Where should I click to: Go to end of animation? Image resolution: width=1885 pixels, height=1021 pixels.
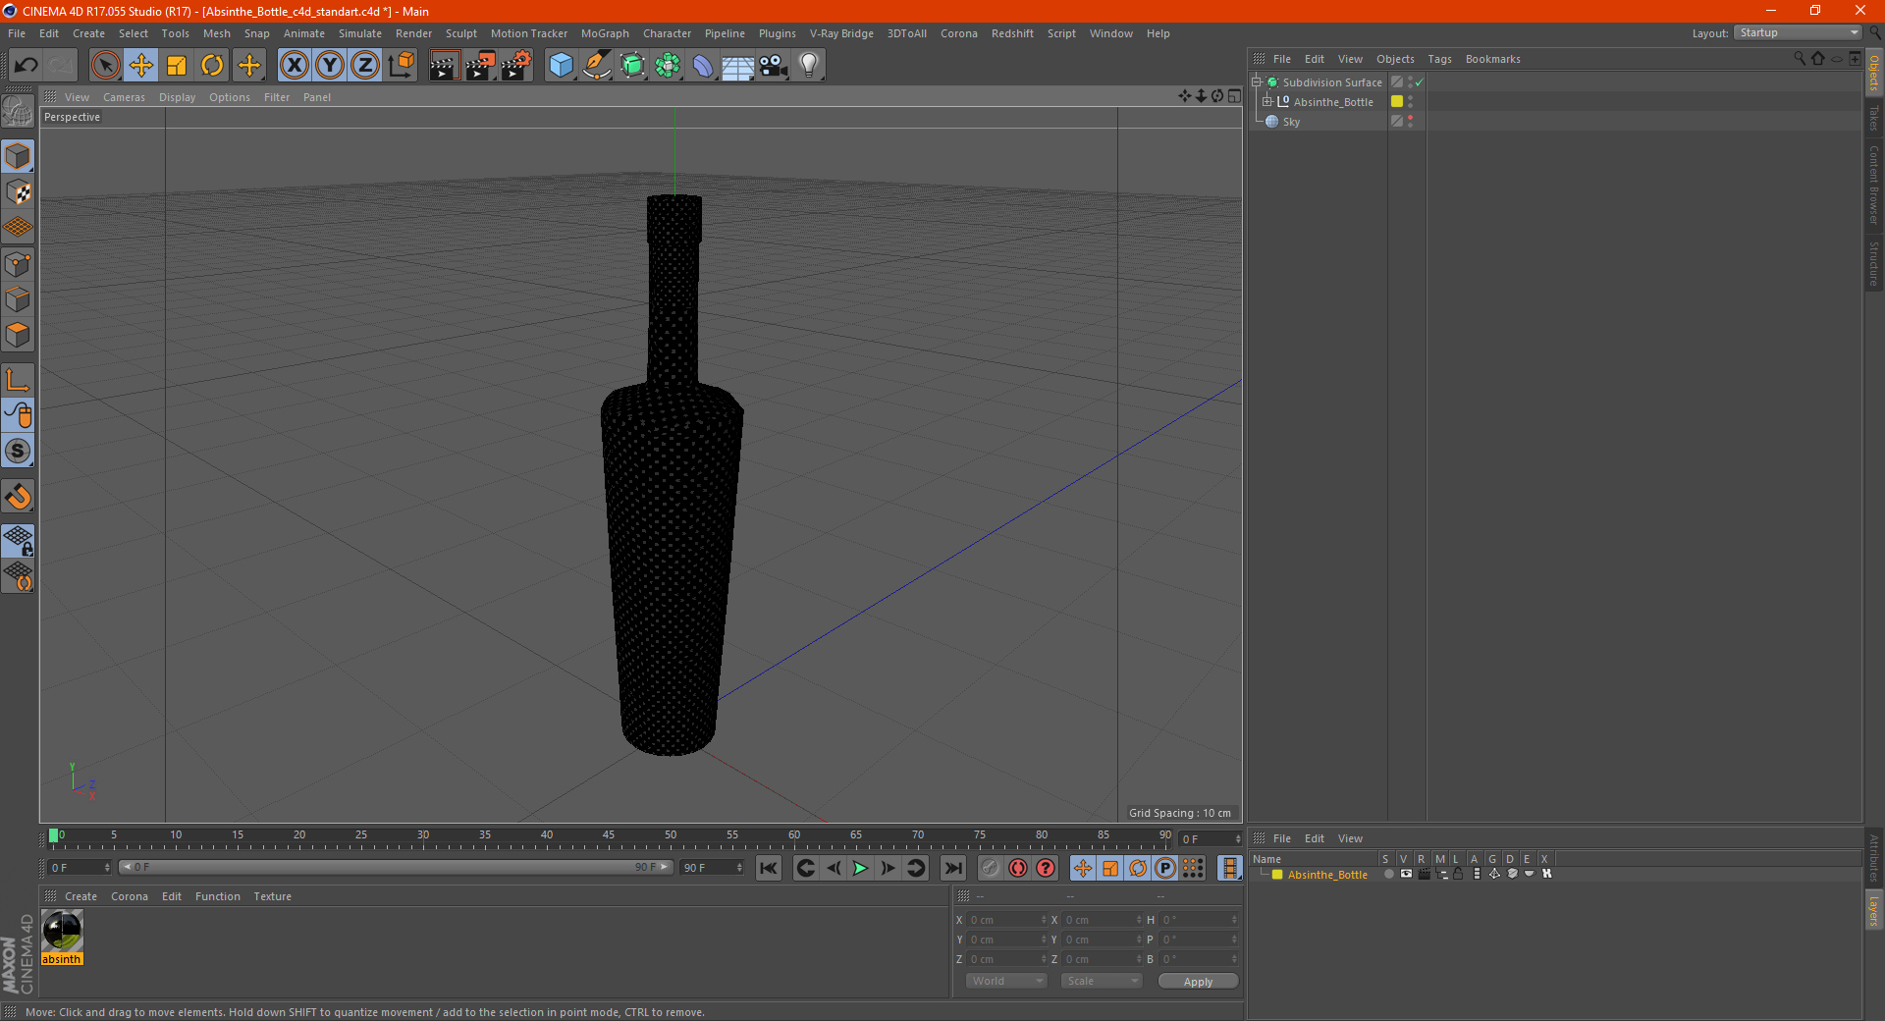[x=952, y=868]
